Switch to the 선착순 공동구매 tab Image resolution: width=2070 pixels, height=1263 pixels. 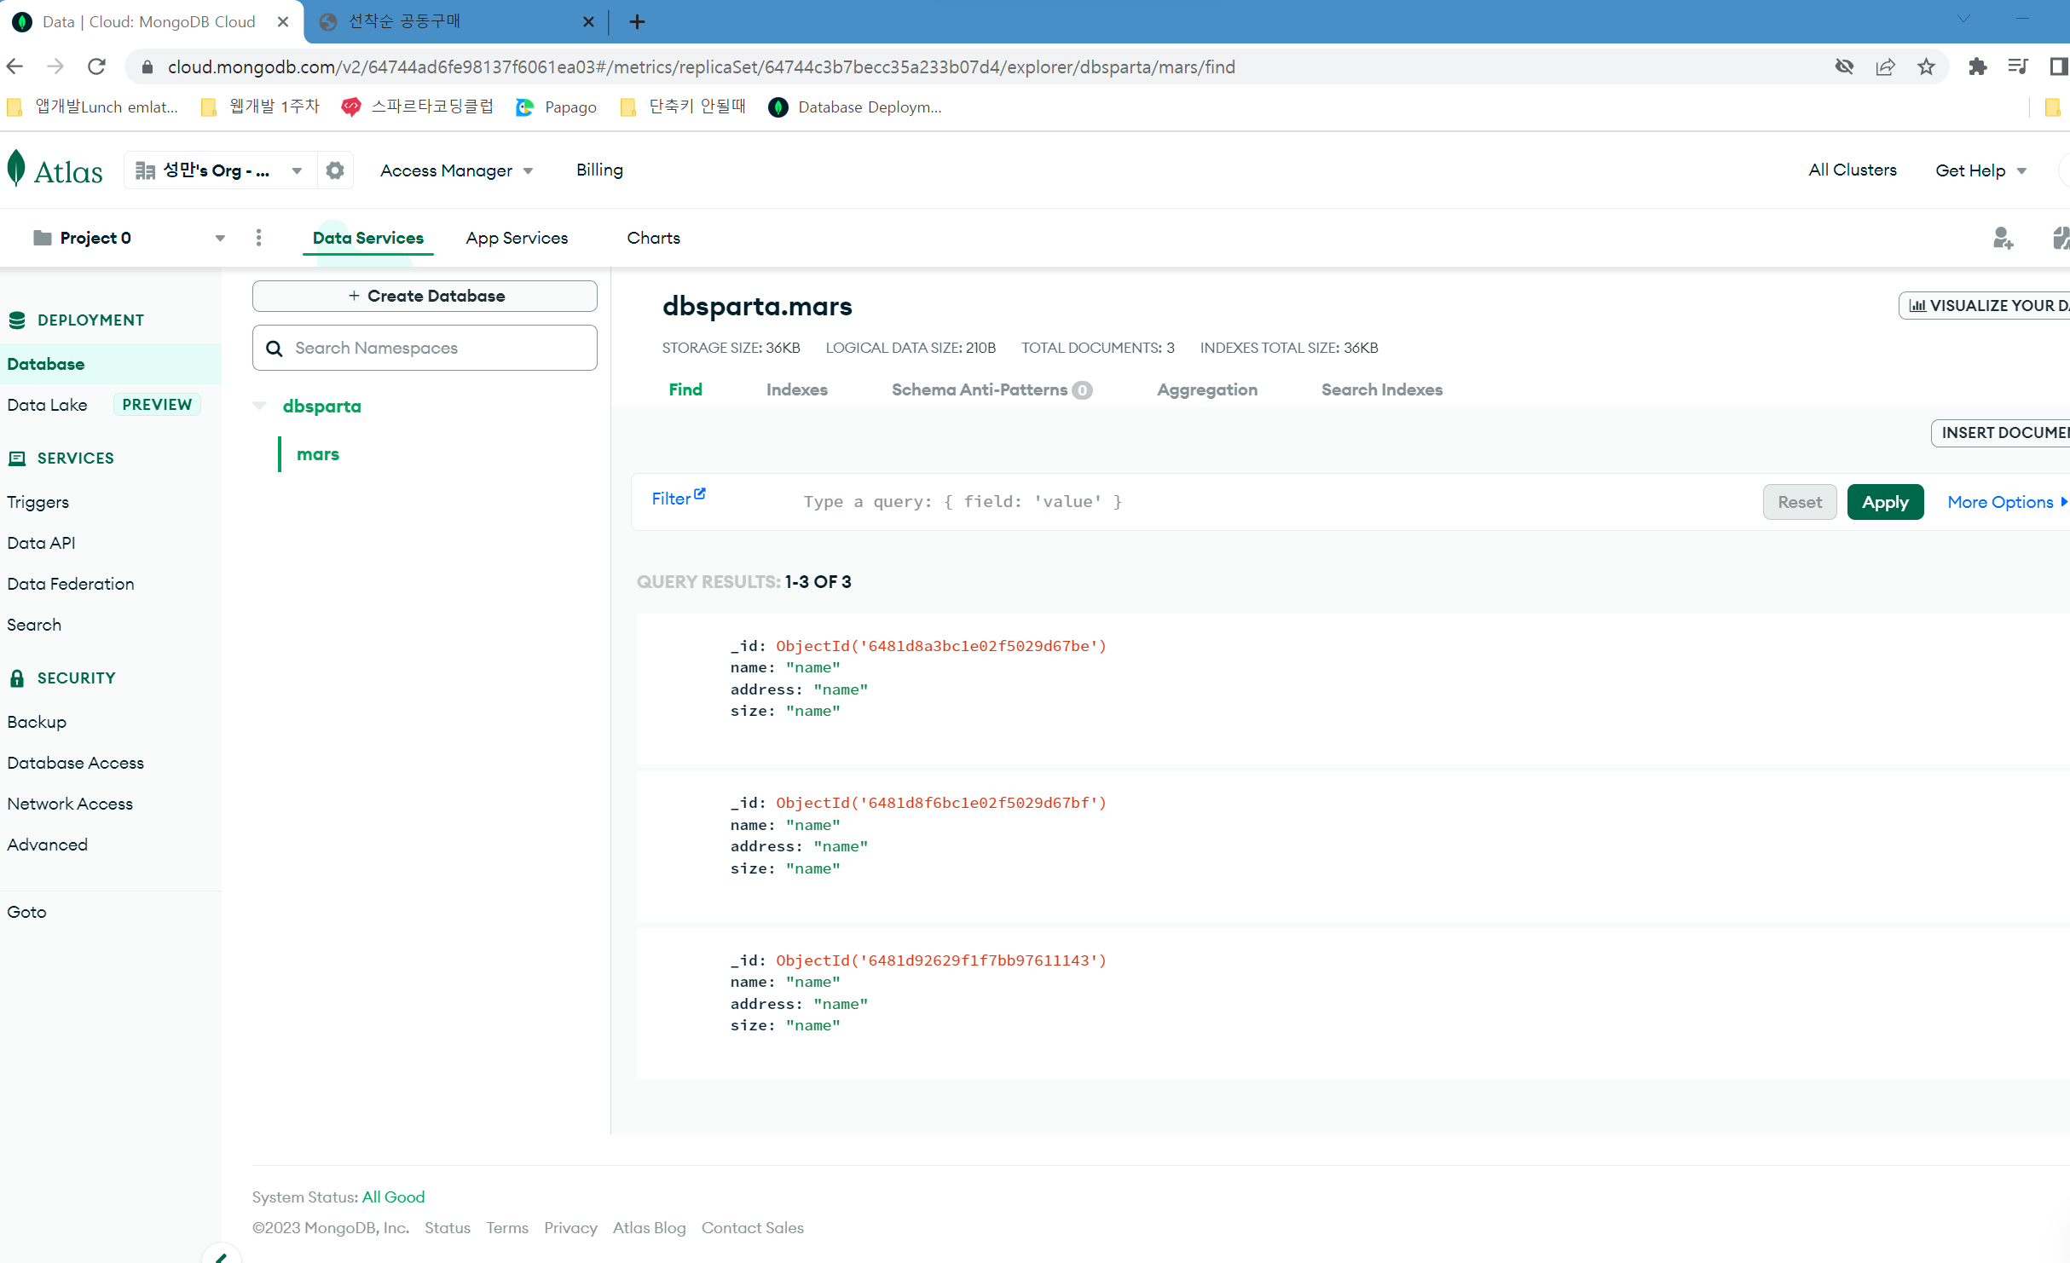click(456, 22)
